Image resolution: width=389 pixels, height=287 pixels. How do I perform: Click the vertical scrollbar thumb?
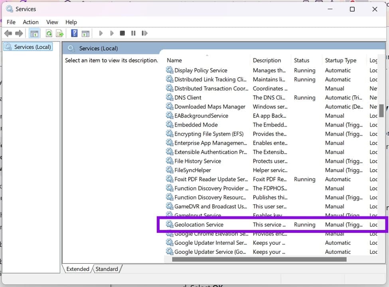(381, 110)
